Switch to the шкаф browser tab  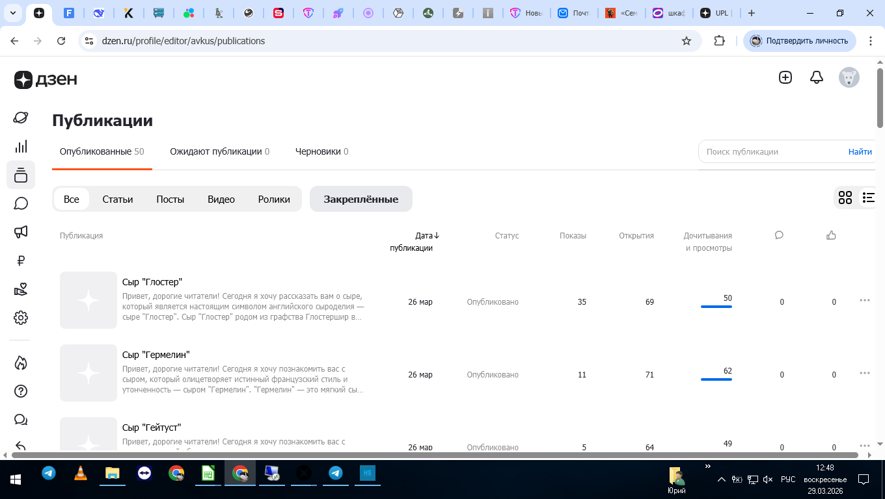click(670, 13)
